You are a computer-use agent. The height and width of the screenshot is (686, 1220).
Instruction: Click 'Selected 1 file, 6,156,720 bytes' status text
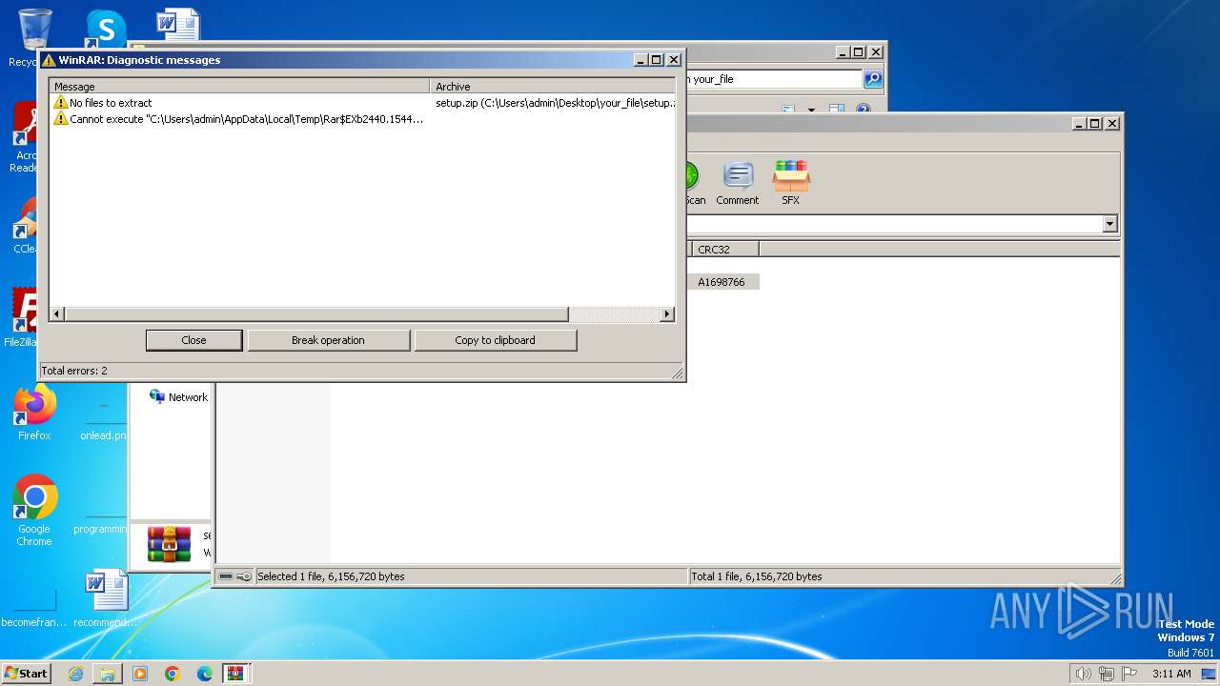(x=331, y=576)
